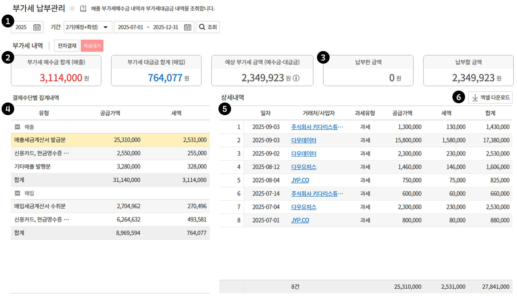Click 합계 column header in detail table
The width and height of the screenshot is (517, 298).
[490, 113]
